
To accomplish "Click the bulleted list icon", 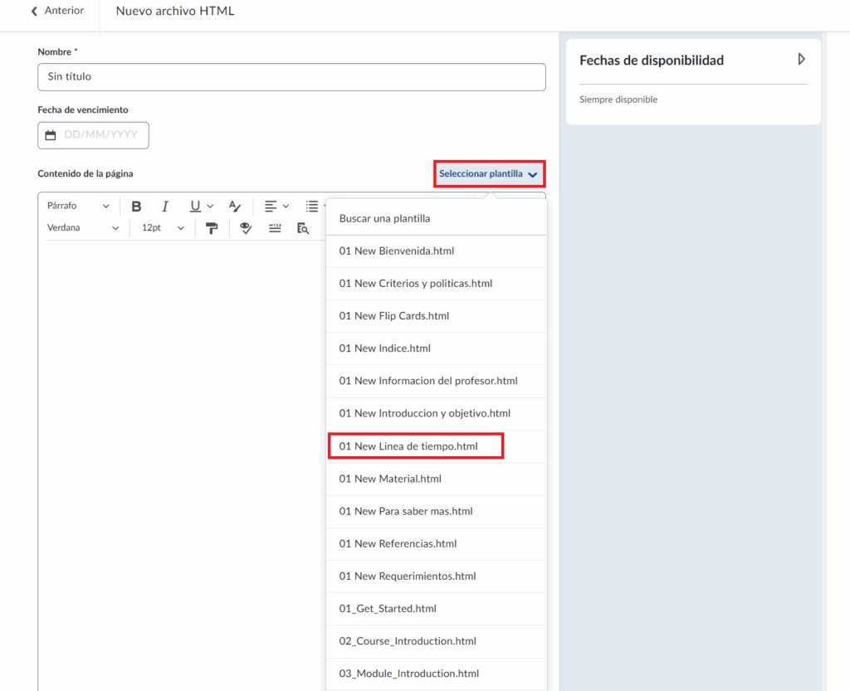I will pyautogui.click(x=312, y=207).
